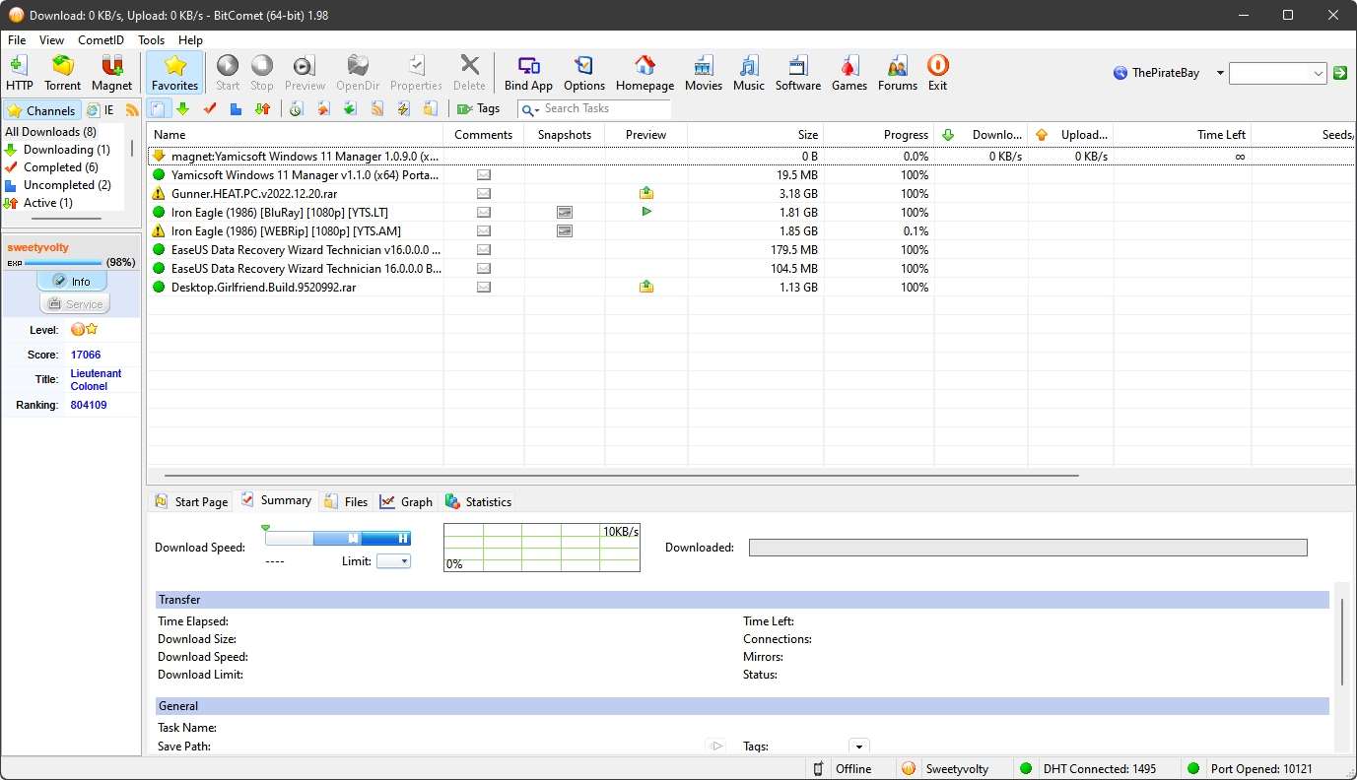Screen dimensions: 1357x780
Task: Click the Info button
Action: tap(72, 282)
